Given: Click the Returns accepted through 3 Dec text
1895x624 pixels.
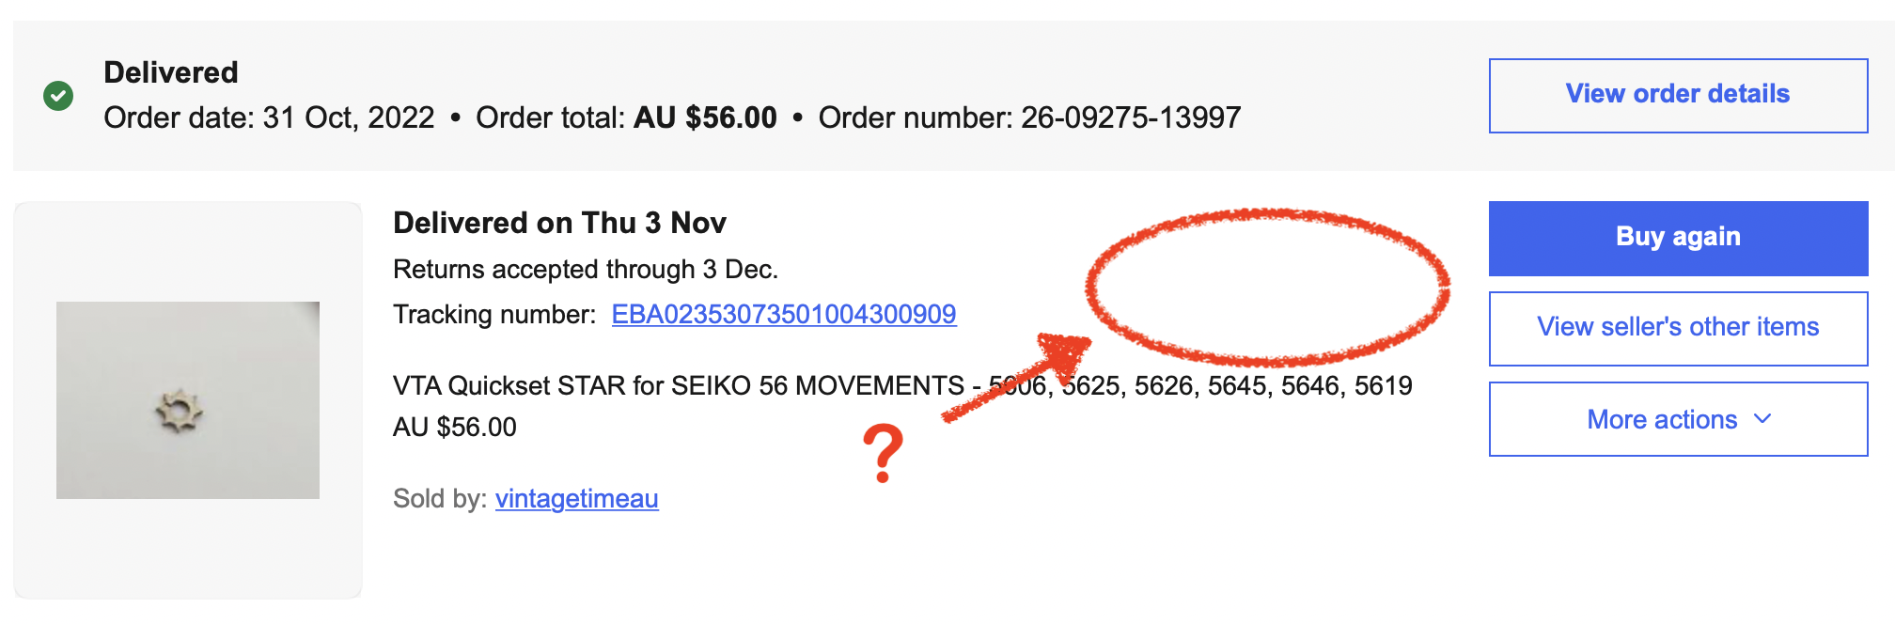Looking at the screenshot, I should [585, 270].
